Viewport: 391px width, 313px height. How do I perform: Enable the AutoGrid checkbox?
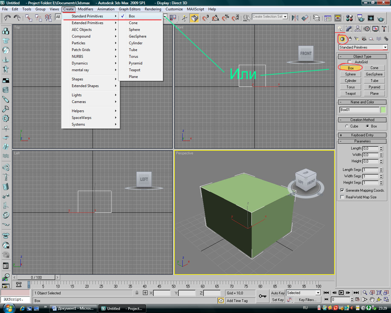(x=350, y=62)
